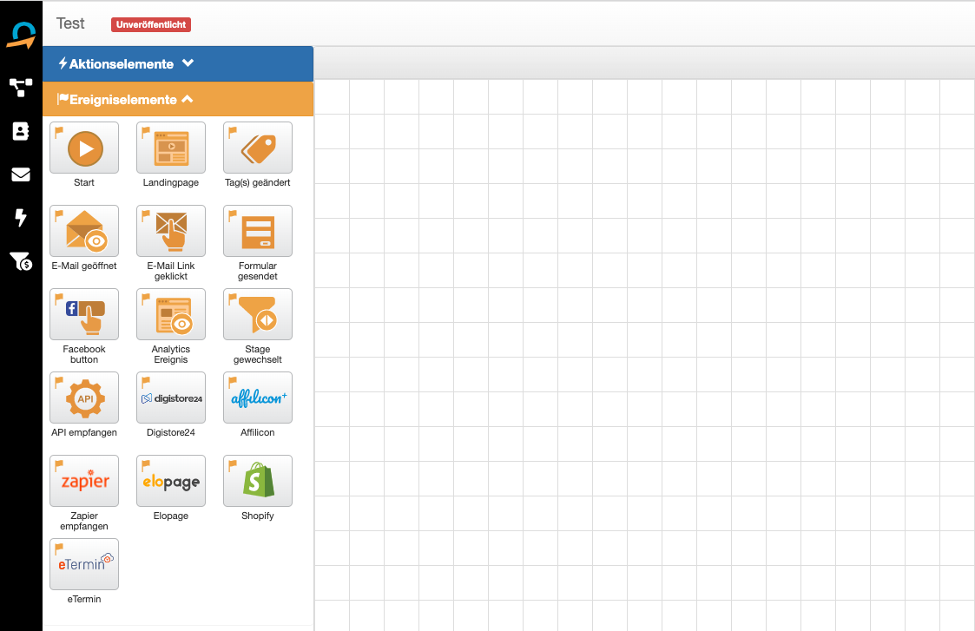Screen dimensions: 975x631
Task: Open the contacts sidebar icon
Action: [21, 131]
